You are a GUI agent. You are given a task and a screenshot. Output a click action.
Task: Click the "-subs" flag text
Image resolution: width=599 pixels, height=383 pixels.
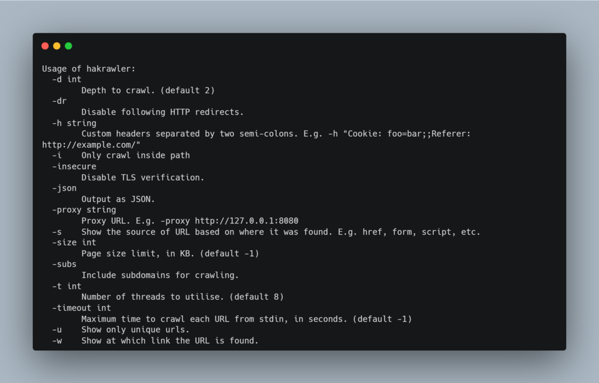[64, 264]
